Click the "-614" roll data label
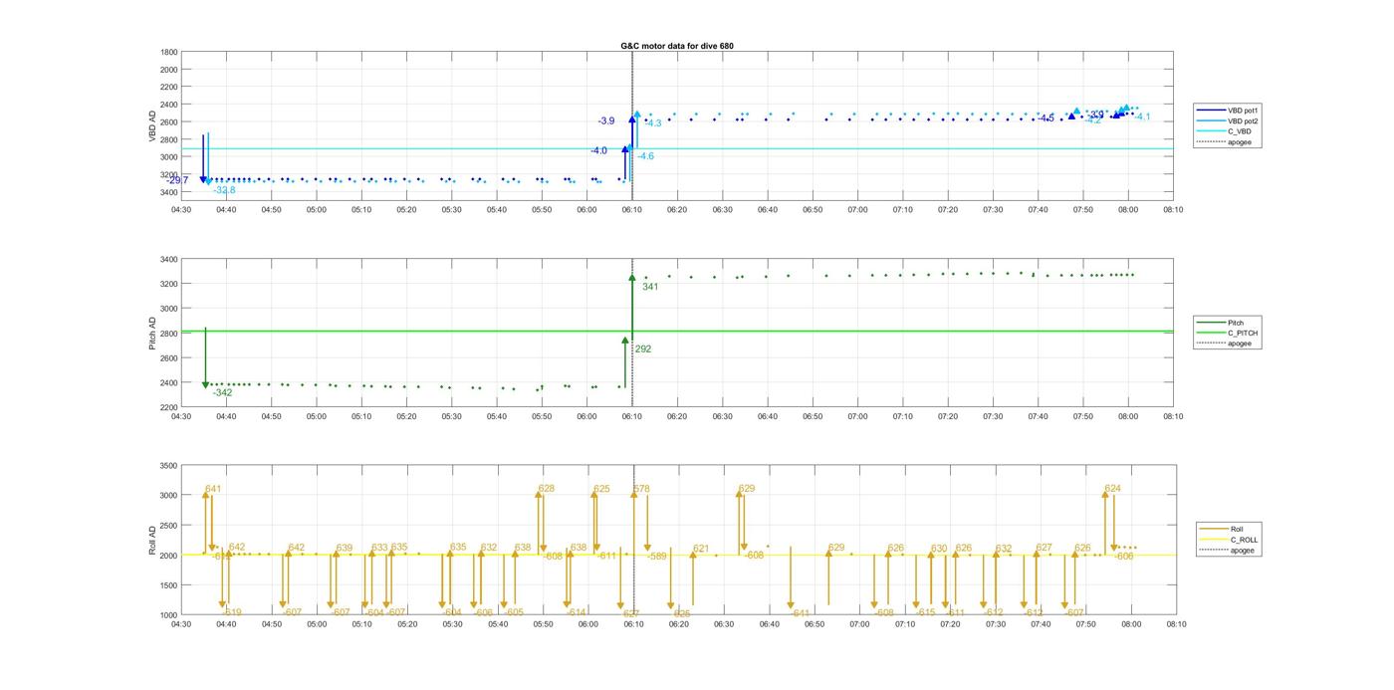Viewport: 1394px width, 690px height. tap(576, 612)
